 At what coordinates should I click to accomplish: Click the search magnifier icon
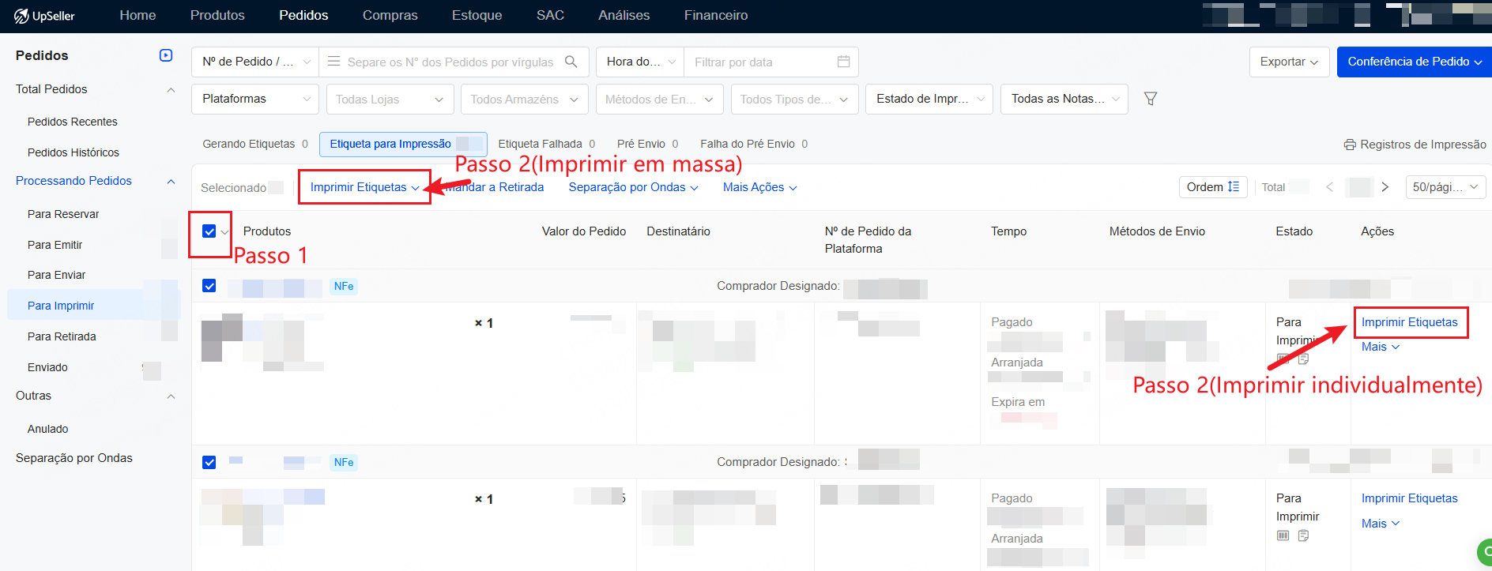[571, 62]
